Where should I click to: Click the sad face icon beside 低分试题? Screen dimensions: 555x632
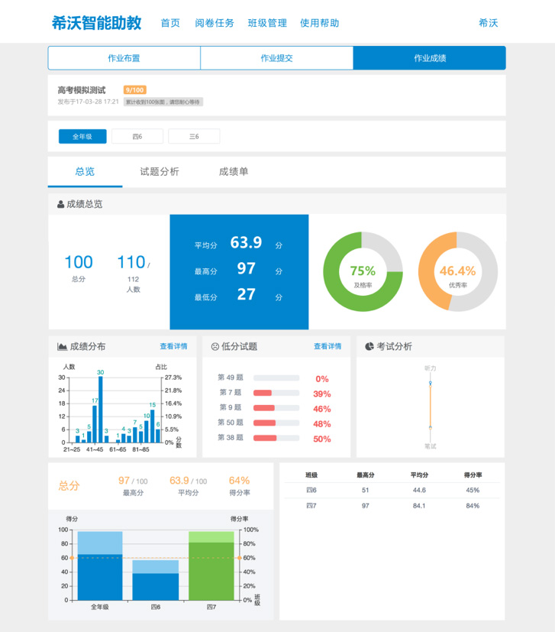[215, 346]
